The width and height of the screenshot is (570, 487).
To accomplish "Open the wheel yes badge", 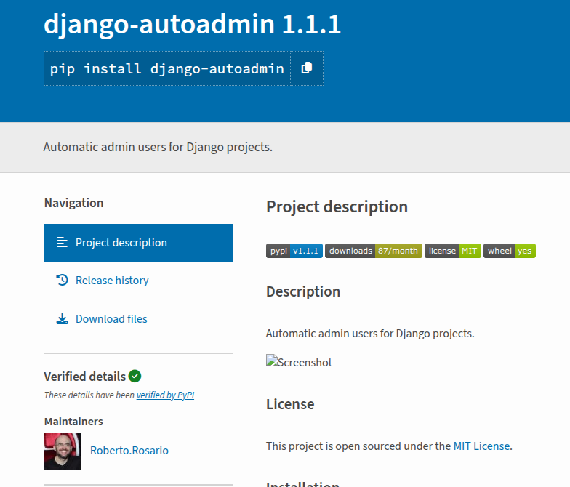I will coord(510,251).
